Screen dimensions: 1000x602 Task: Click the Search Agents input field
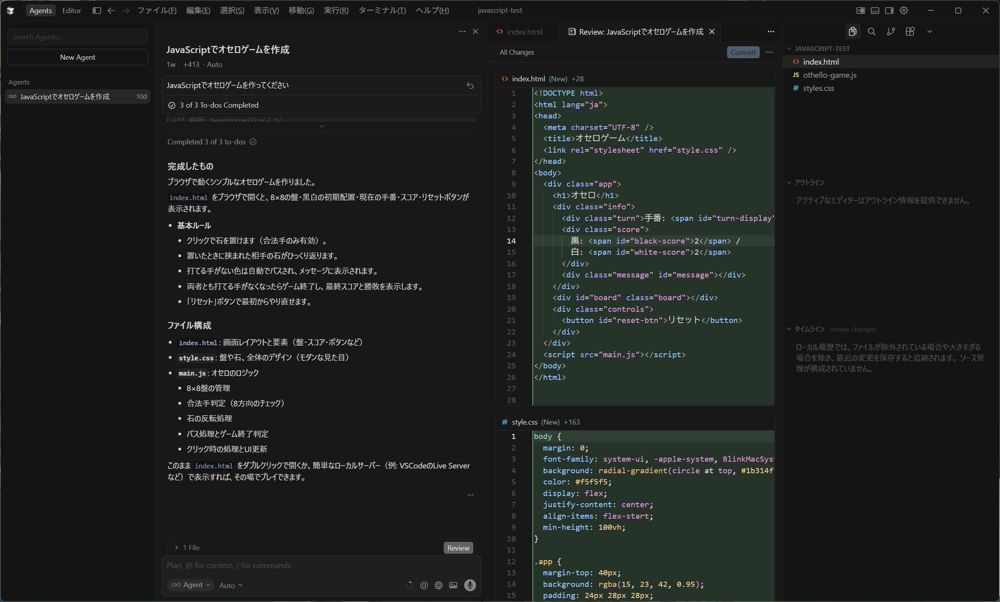pyautogui.click(x=77, y=37)
